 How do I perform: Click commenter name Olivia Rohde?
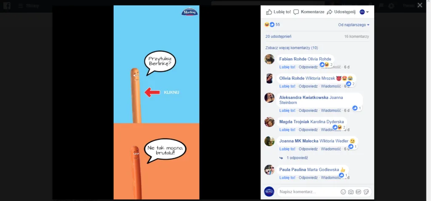[x=292, y=78]
